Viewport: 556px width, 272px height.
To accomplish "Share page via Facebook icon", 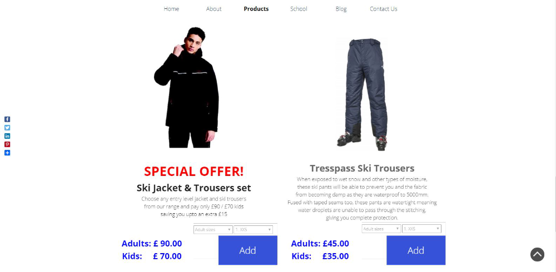I will 7,119.
